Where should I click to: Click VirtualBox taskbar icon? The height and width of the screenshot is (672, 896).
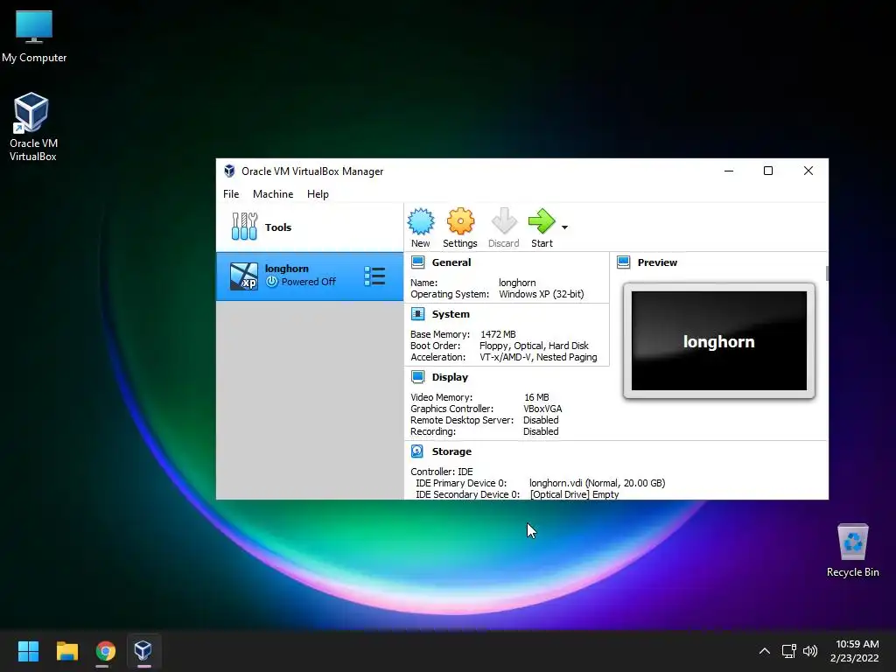pos(143,651)
